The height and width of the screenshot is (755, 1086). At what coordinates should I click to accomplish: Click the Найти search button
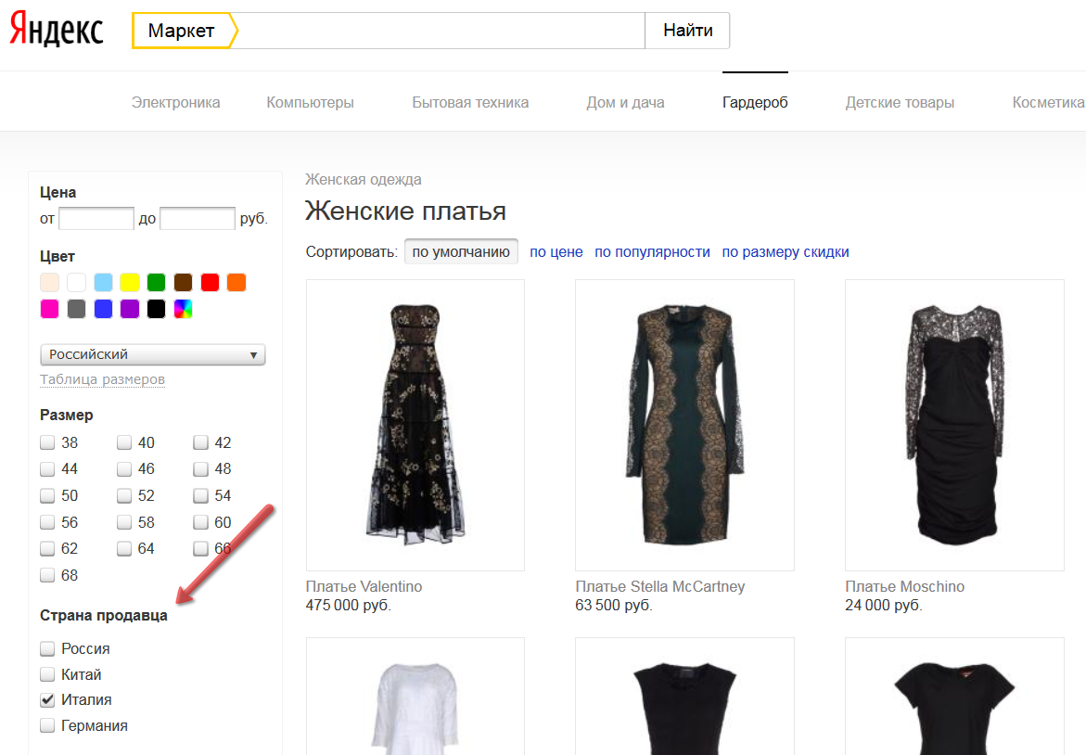pyautogui.click(x=688, y=31)
